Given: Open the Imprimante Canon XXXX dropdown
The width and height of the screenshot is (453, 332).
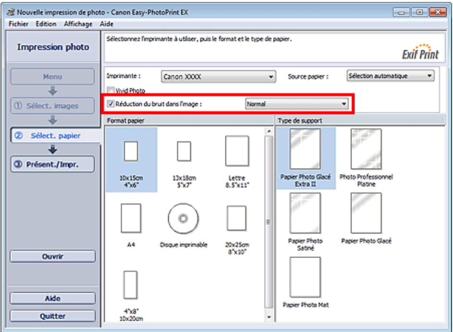Looking at the screenshot, I should tap(218, 77).
